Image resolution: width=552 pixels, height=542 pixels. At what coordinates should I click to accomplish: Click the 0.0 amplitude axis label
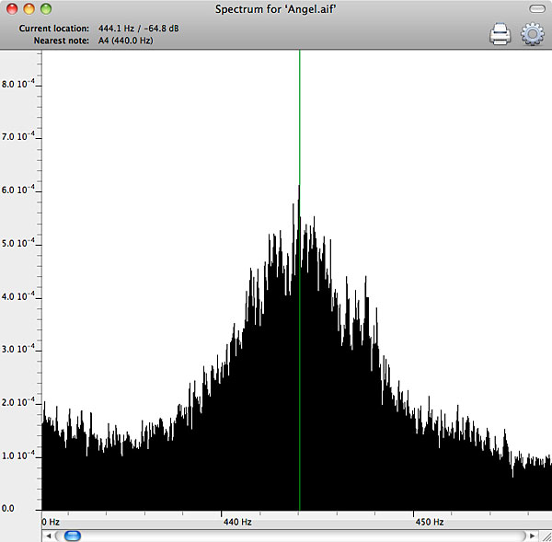pyautogui.click(x=9, y=507)
